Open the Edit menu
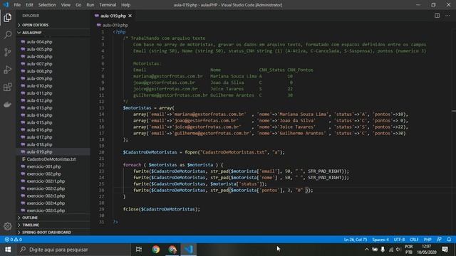The height and width of the screenshot is (256, 456). click(x=29, y=5)
